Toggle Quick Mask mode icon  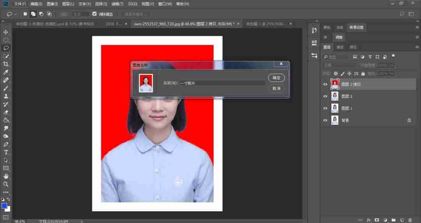[5, 218]
